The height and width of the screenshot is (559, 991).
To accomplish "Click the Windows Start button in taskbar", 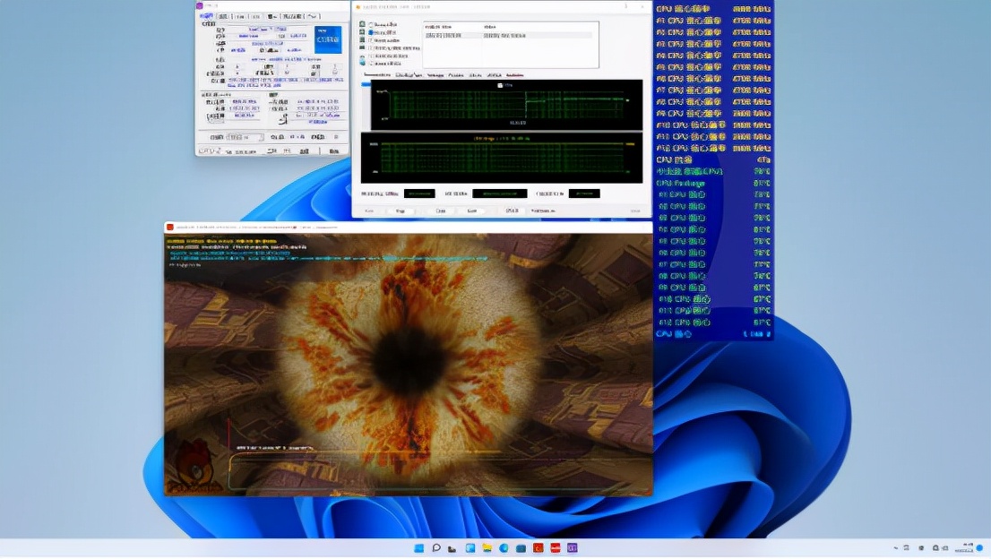I will (418, 547).
